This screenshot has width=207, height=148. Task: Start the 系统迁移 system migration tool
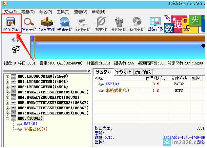[x=155, y=24]
